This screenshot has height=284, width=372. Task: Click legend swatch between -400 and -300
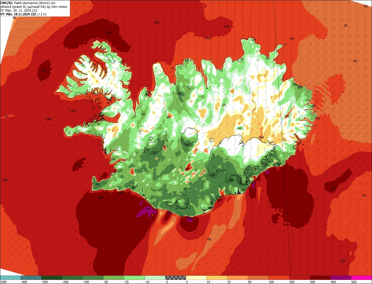[x=31, y=278]
